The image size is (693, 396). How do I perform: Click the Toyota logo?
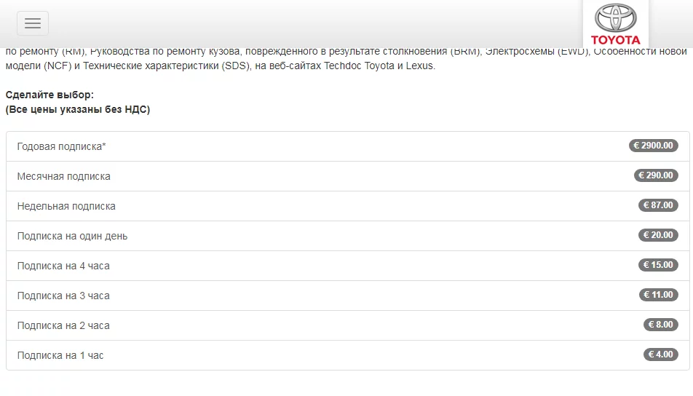click(x=615, y=25)
